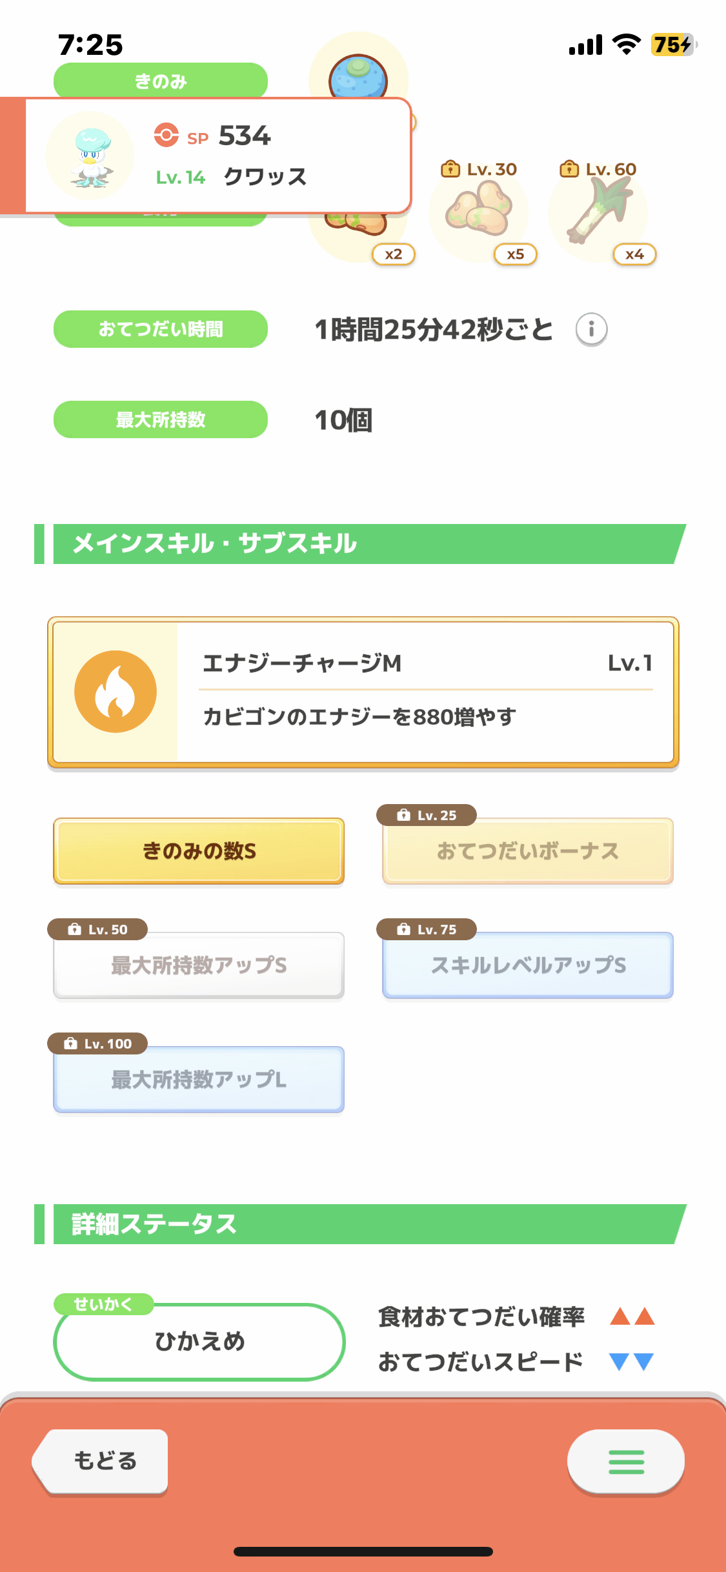The image size is (726, 1572).
Task: Open the hamburger menu button
Action: tap(625, 1462)
